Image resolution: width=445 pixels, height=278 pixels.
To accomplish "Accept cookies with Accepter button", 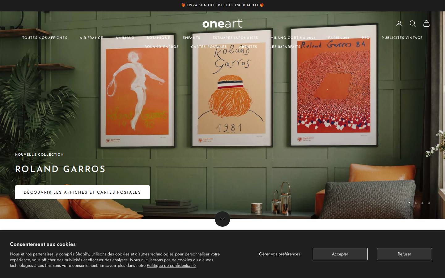I will (x=340, y=254).
